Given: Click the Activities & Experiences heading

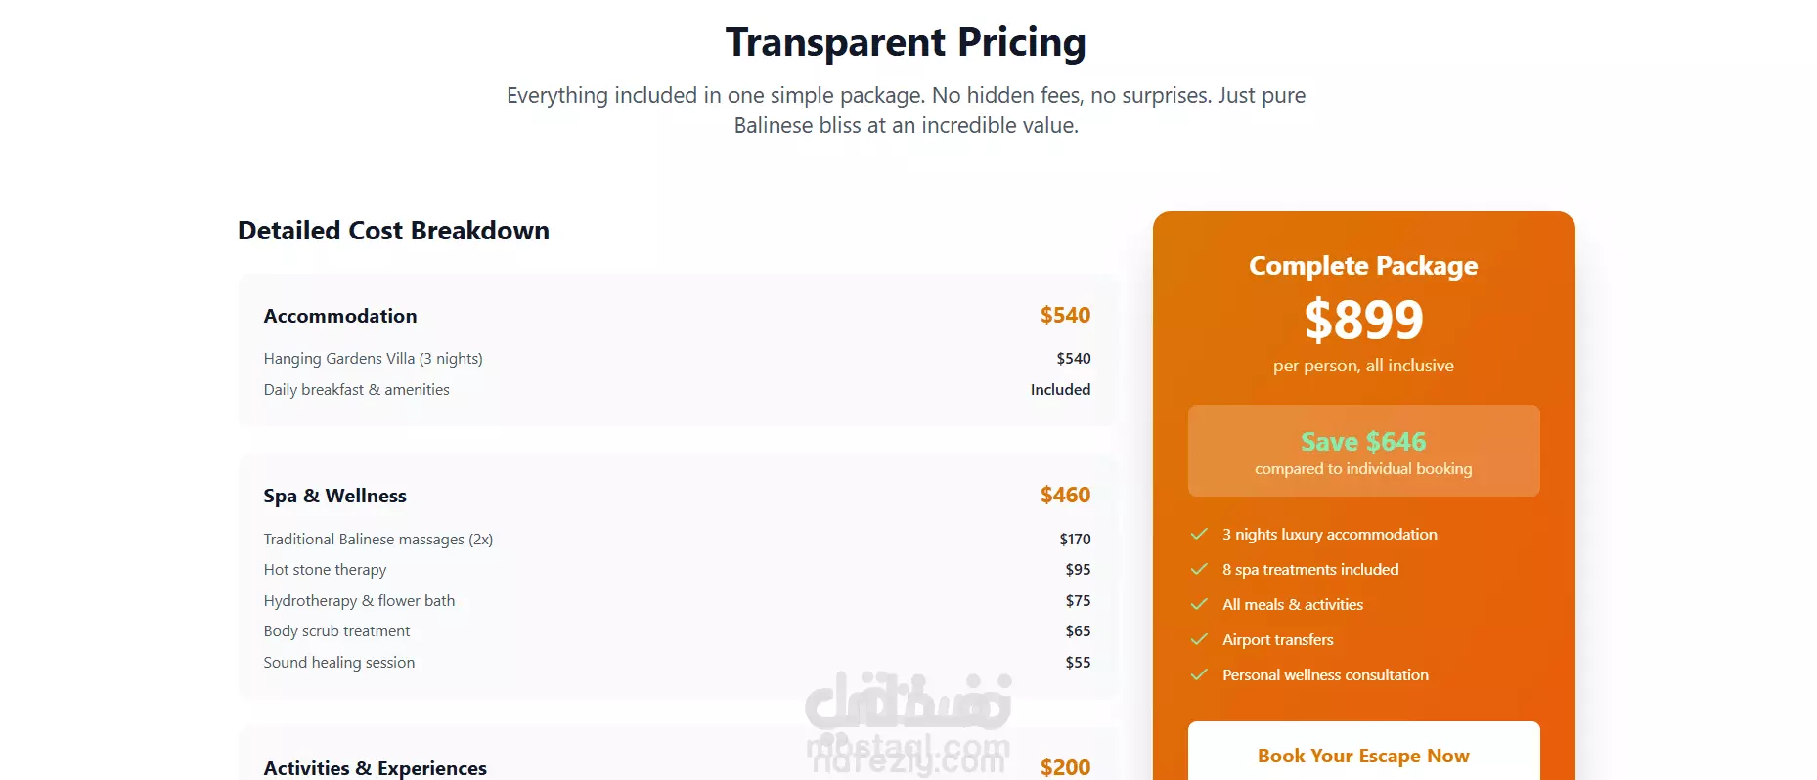Looking at the screenshot, I should tap(375, 768).
